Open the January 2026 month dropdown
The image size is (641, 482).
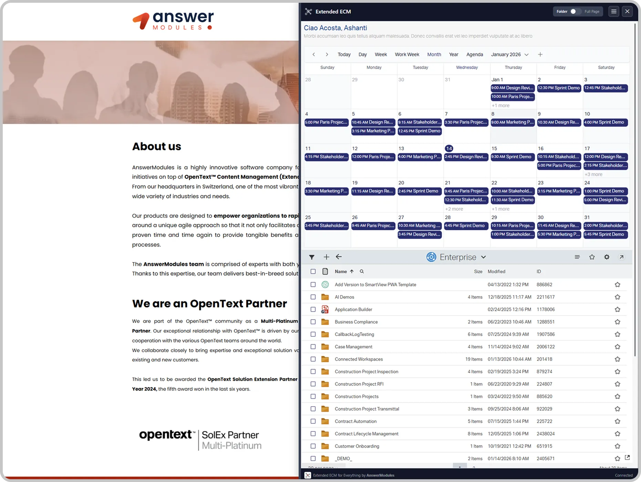pos(509,54)
